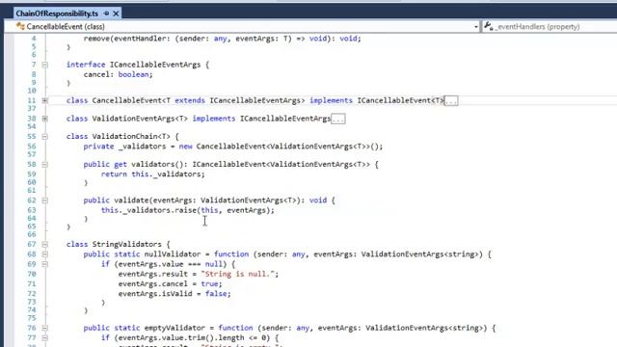Collapse the emptyValidator function on line 76
This screenshot has width=617, height=347.
45,328
